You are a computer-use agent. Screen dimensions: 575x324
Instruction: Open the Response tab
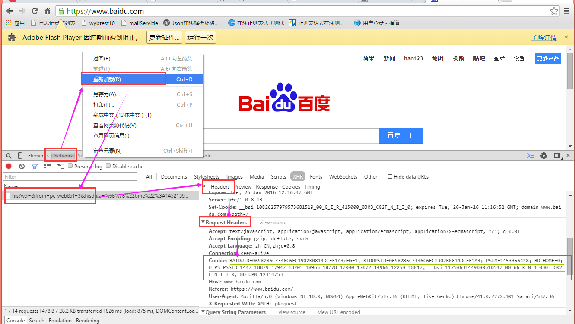(267, 187)
